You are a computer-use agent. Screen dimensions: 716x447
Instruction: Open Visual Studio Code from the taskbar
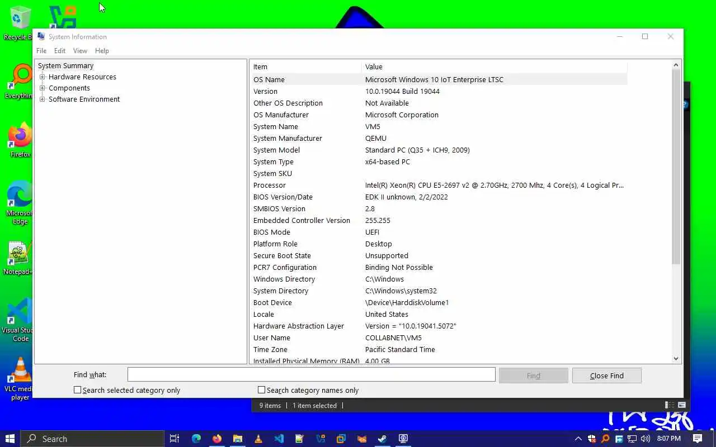[x=279, y=439]
